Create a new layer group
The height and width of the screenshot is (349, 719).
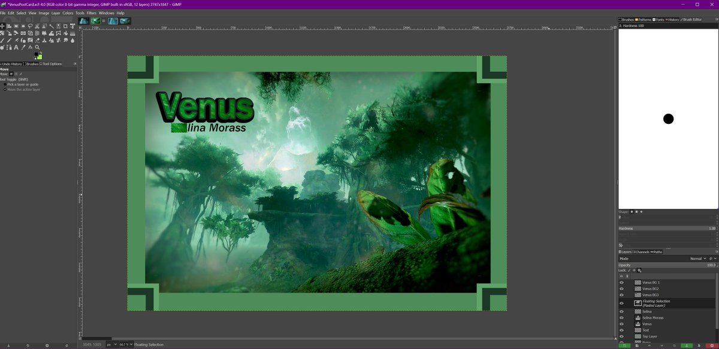637,345
